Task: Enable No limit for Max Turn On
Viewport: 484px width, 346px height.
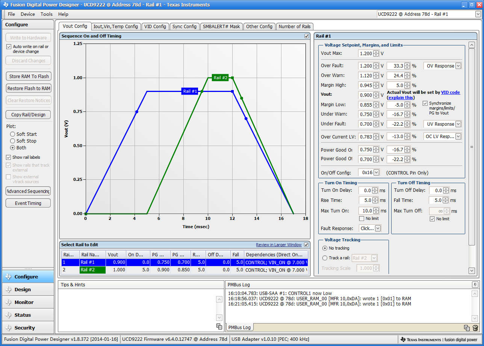Action: pos(361,218)
